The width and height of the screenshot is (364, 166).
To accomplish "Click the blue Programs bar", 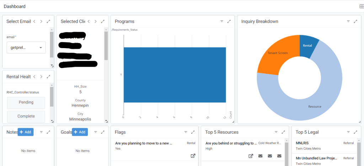I will point(175,75).
